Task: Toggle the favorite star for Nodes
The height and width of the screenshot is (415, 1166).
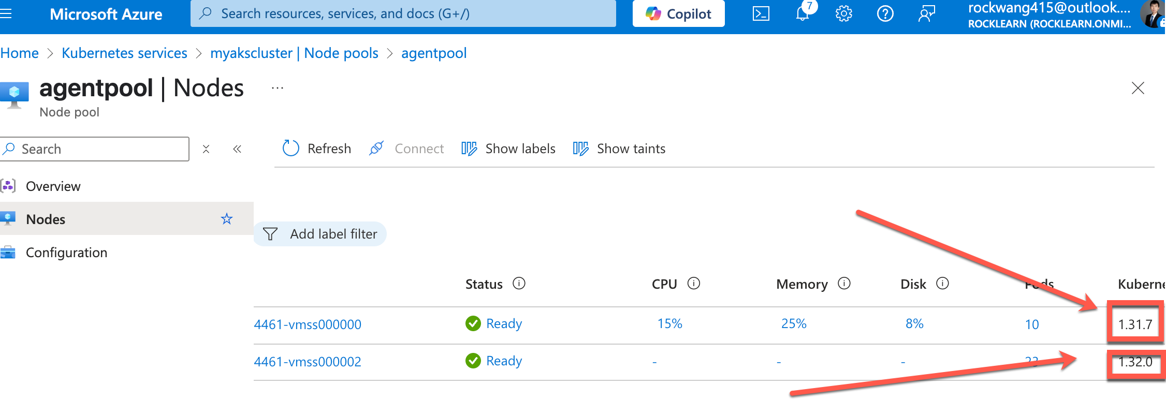Action: (x=227, y=219)
